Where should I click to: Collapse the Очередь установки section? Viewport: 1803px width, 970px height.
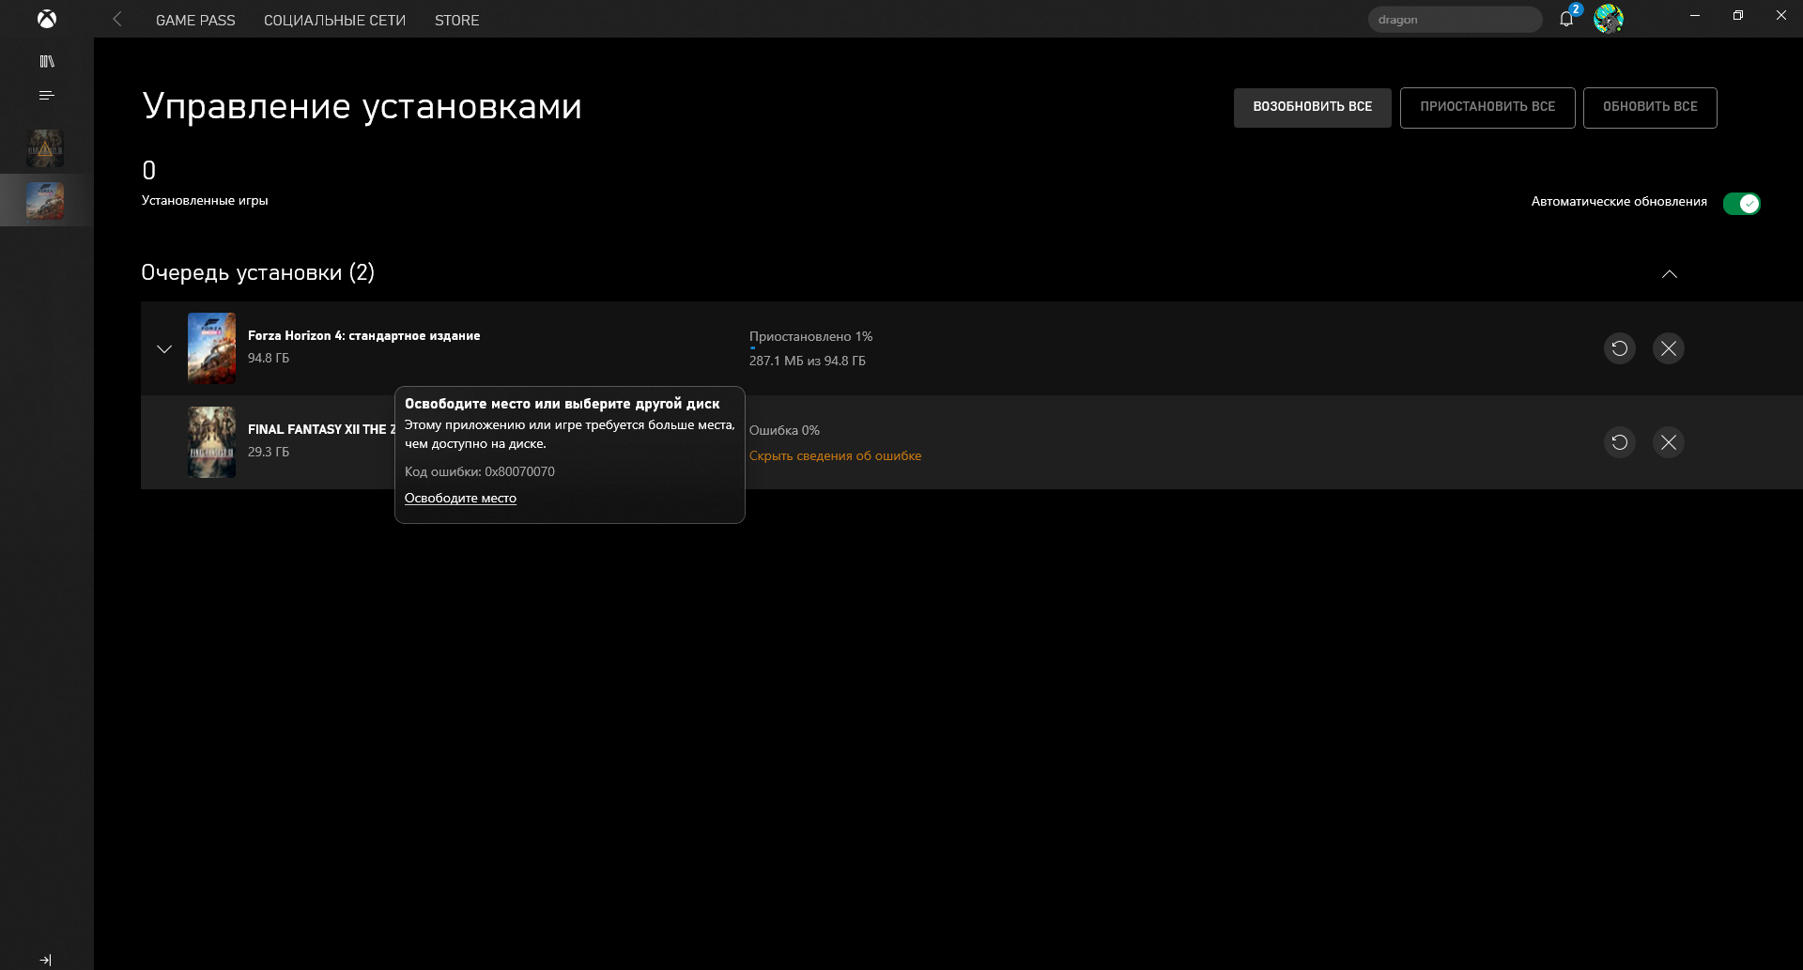pyautogui.click(x=1669, y=274)
